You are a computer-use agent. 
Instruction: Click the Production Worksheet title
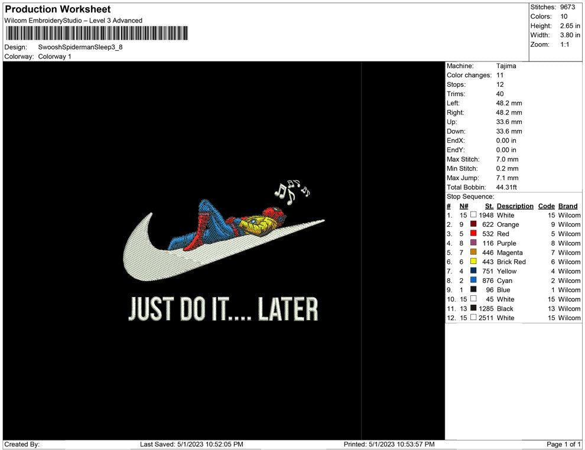coord(58,9)
